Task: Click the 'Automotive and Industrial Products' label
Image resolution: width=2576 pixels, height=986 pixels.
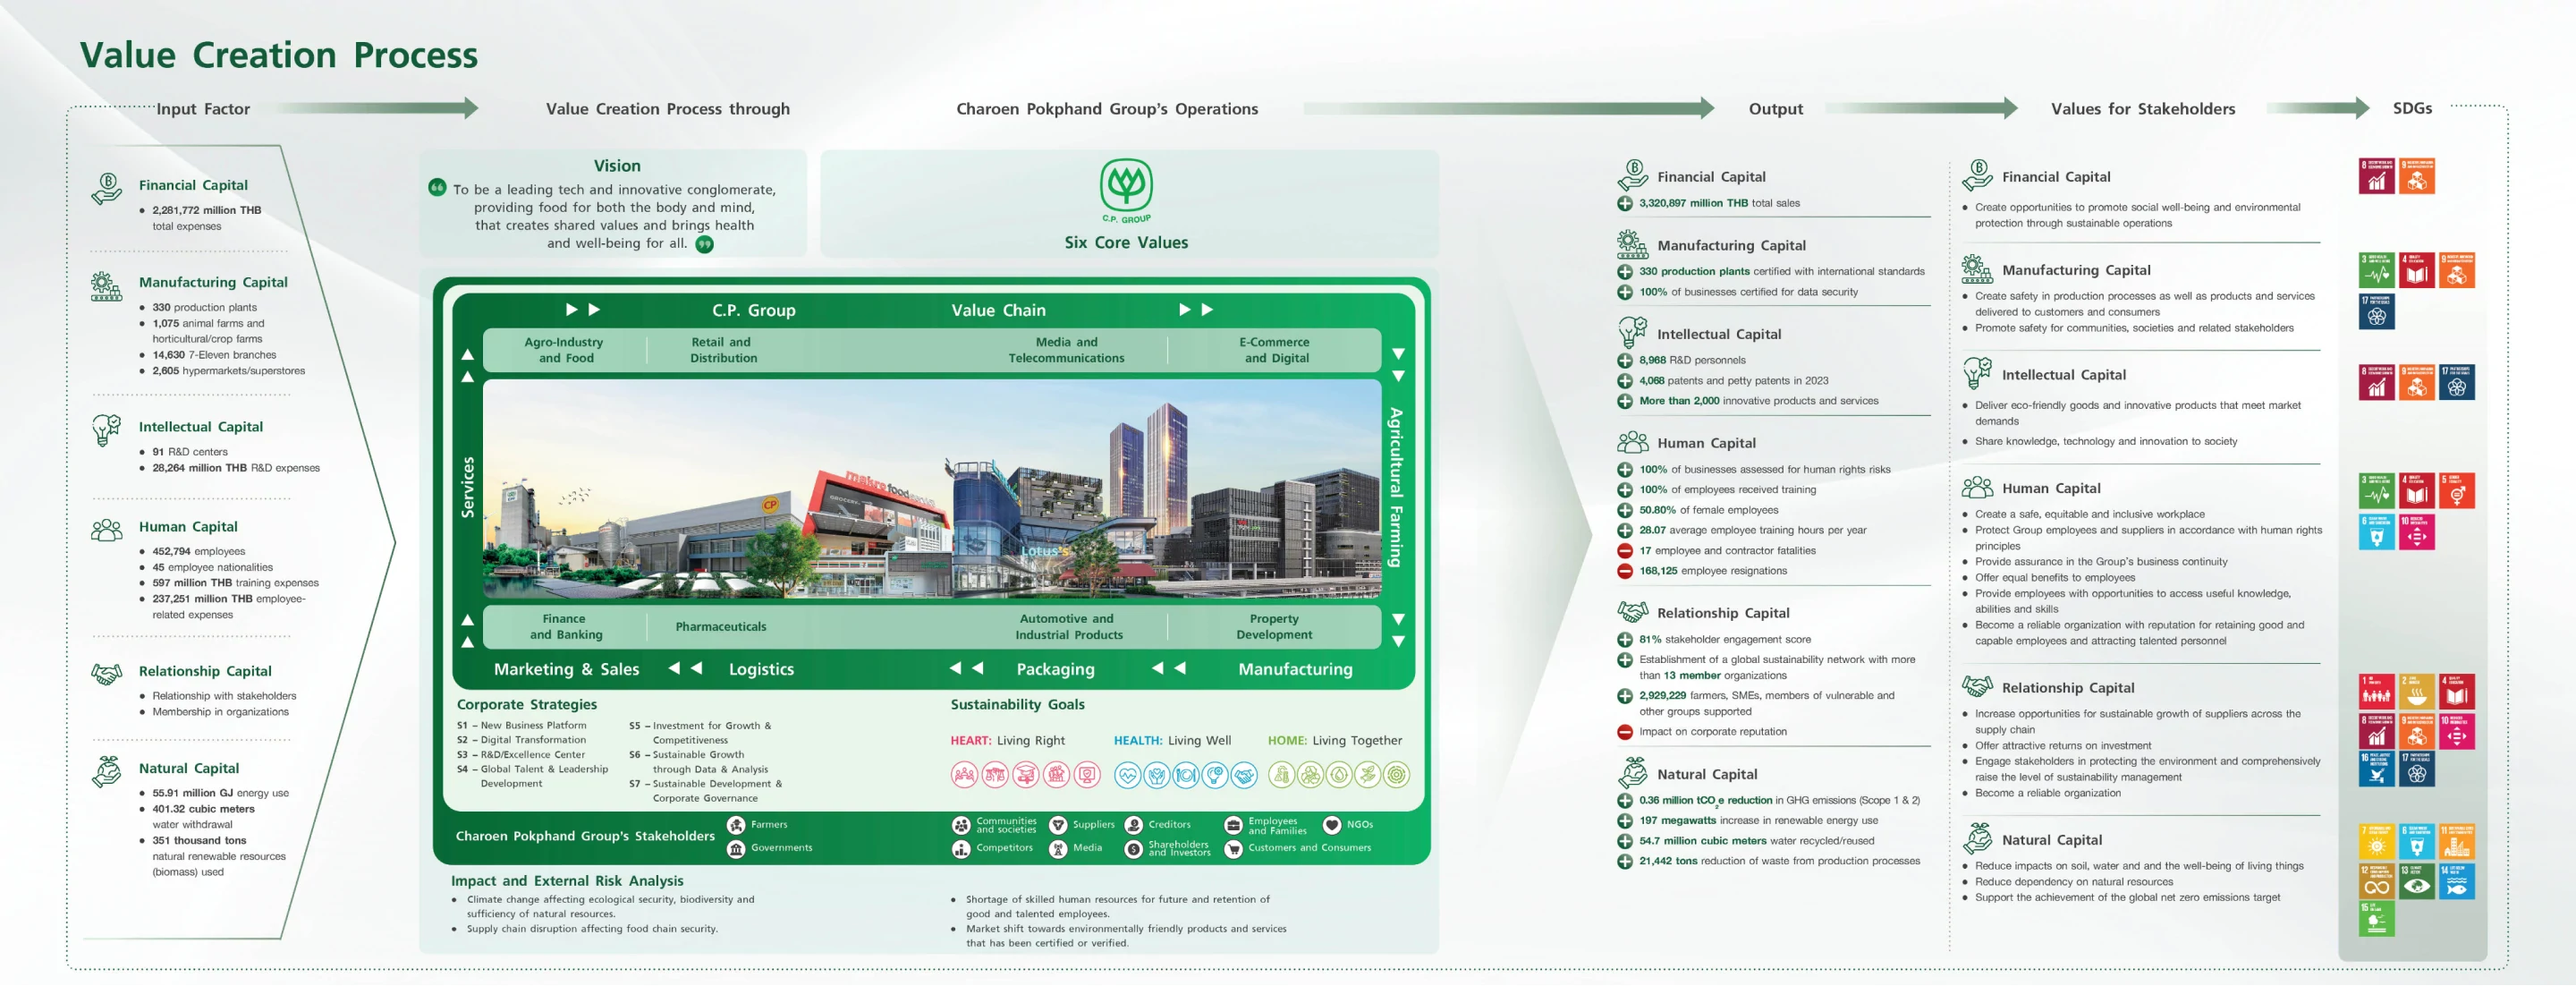Action: pyautogui.click(x=1068, y=627)
